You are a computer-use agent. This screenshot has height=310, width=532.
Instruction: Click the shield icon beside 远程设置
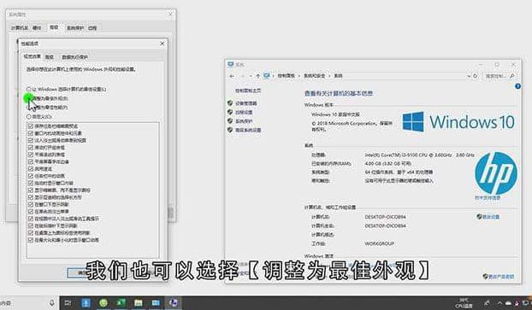click(x=230, y=112)
